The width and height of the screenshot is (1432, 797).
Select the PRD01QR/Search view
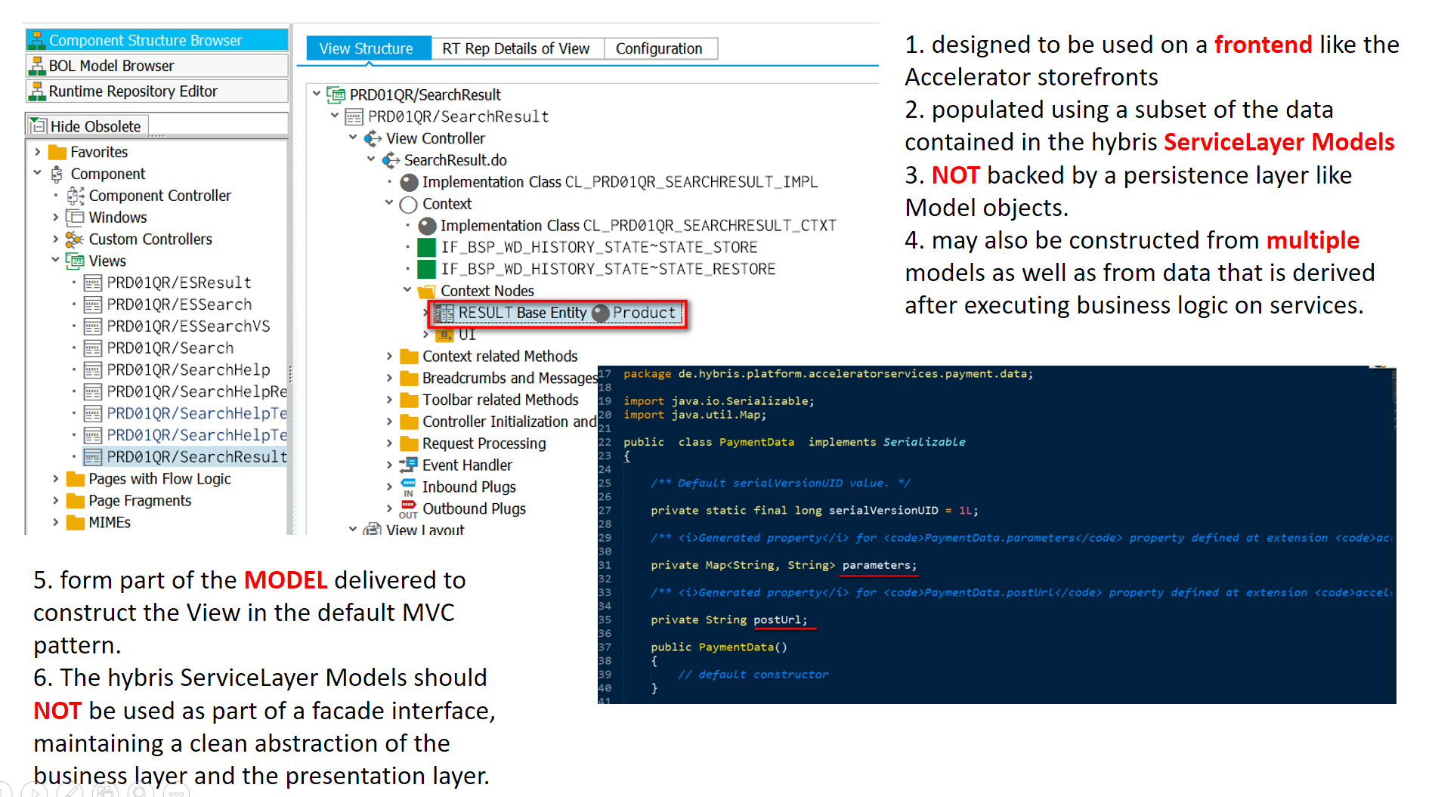[170, 348]
